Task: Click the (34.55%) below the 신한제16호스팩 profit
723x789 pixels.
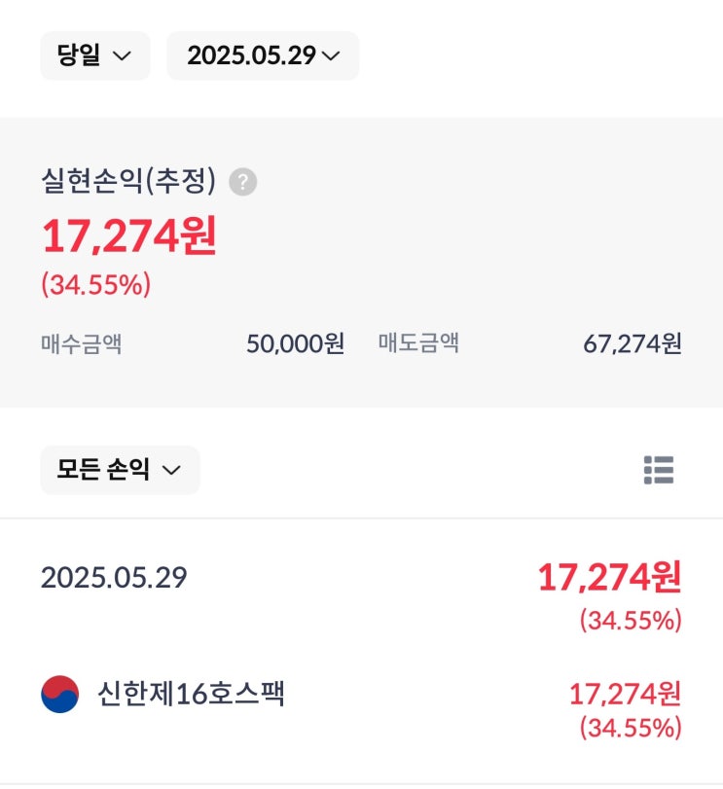Action: pos(630,727)
